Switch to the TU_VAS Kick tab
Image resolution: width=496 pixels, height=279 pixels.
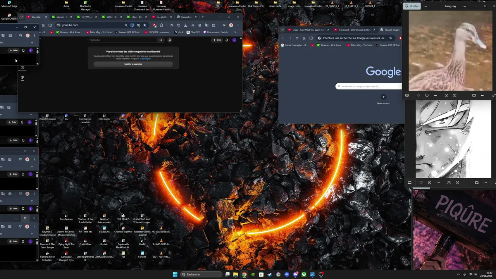click(86, 17)
